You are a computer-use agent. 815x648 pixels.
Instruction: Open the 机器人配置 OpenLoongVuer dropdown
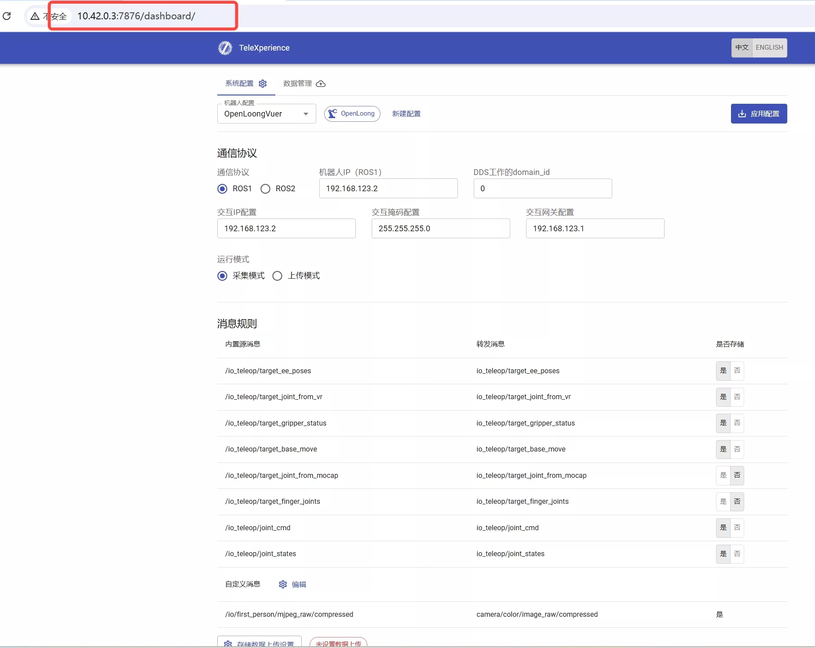267,114
